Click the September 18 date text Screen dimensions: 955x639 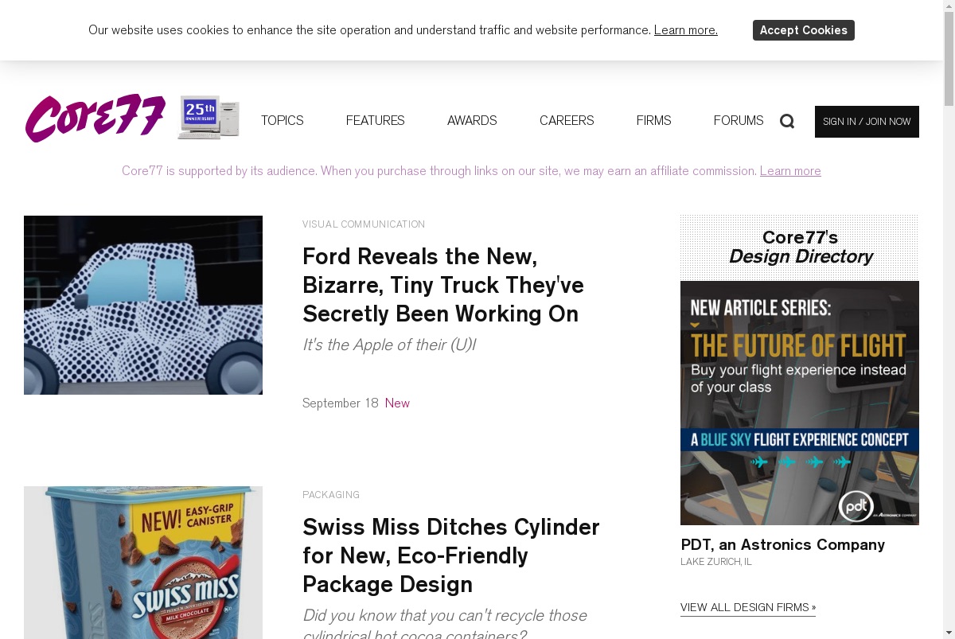341,403
